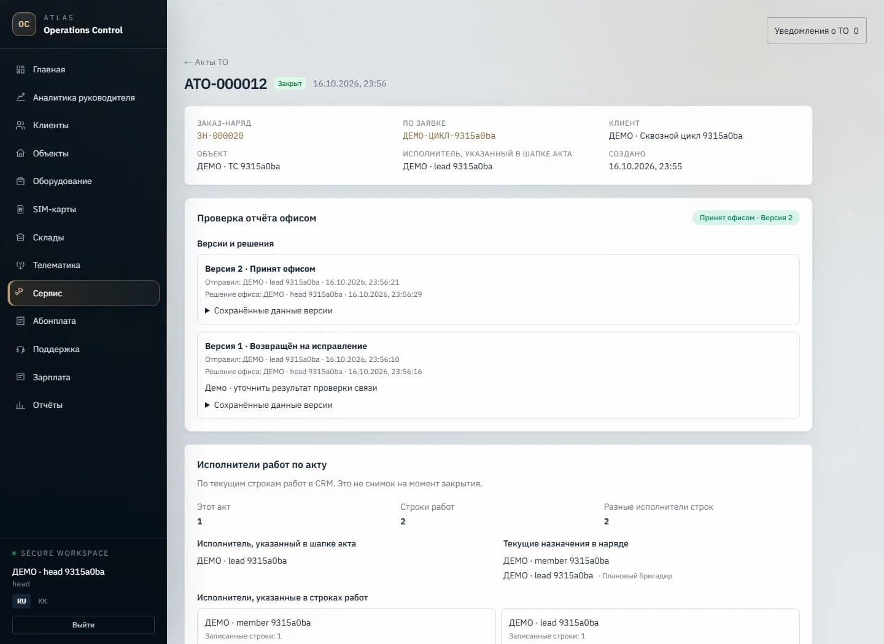Viewport: 884px width, 644px height.
Task: Click the Исполнители работ по акту heading
Action: (x=262, y=464)
